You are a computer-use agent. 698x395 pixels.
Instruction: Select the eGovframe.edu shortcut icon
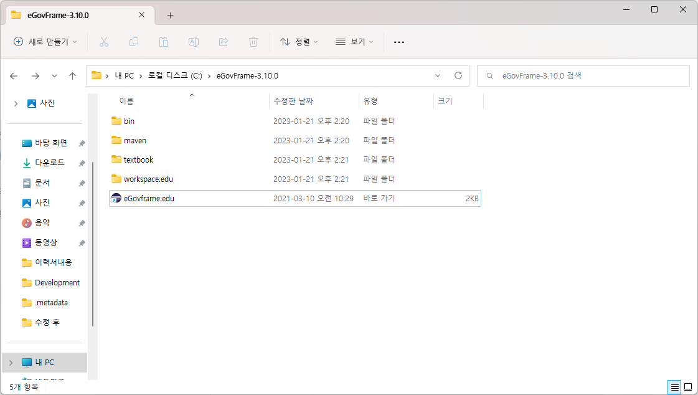tap(116, 198)
